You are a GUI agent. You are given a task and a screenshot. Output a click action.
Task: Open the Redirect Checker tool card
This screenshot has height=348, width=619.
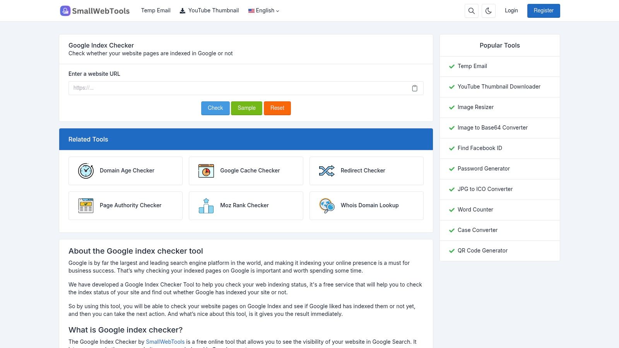click(x=366, y=171)
